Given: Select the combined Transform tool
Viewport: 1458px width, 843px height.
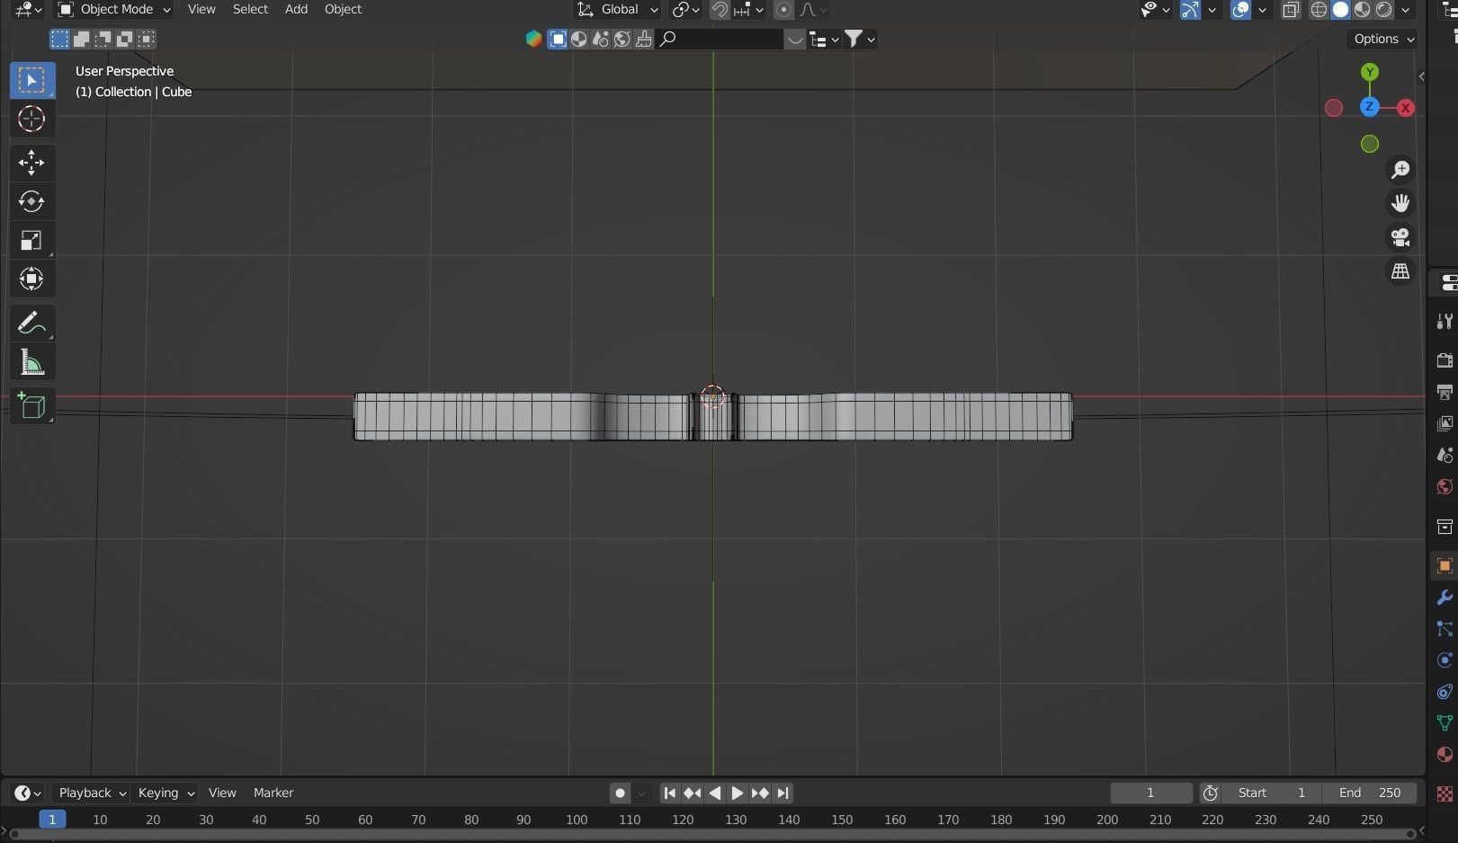Looking at the screenshot, I should [32, 279].
